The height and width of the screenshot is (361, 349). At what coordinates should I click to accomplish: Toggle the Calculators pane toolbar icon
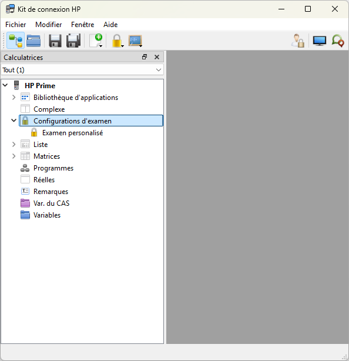[x=16, y=41]
